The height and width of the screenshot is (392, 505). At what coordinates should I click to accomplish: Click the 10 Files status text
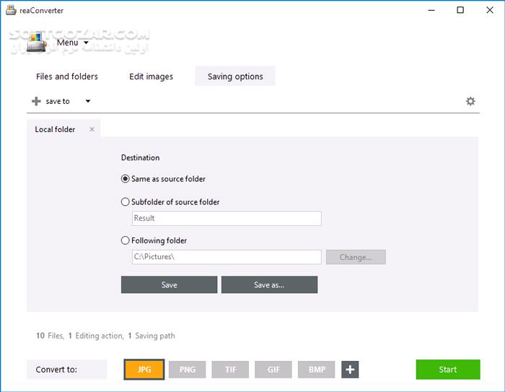click(x=50, y=336)
